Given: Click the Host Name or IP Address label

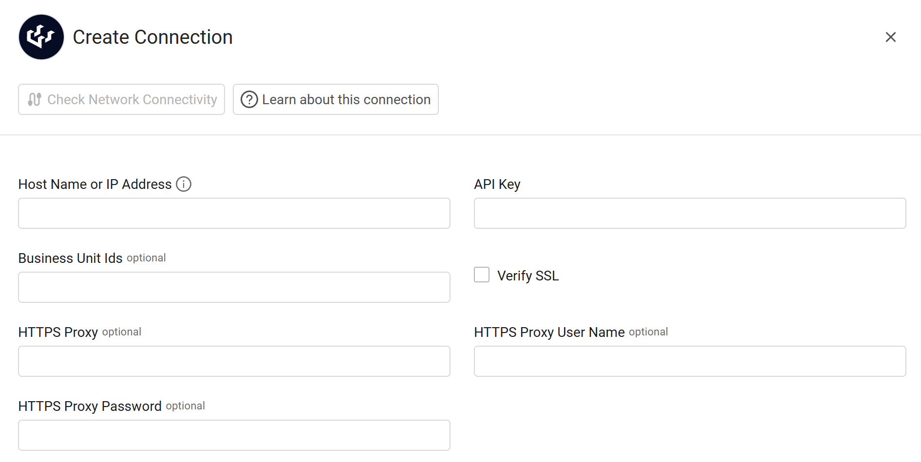Looking at the screenshot, I should pyautogui.click(x=95, y=184).
